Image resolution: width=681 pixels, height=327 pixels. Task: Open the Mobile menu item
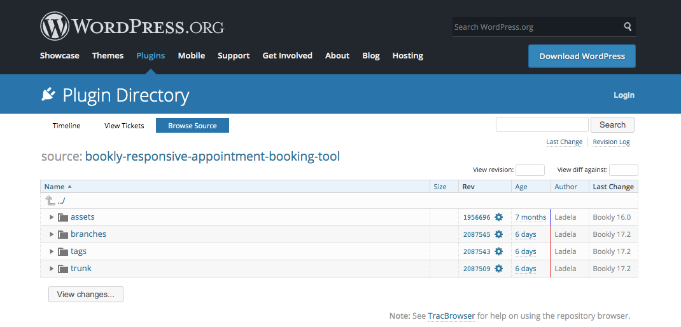(x=192, y=55)
